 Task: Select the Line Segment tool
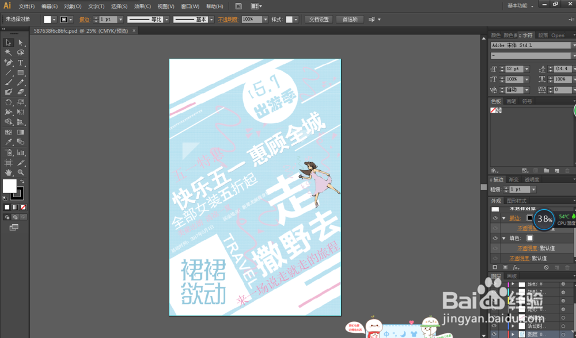pos(9,72)
